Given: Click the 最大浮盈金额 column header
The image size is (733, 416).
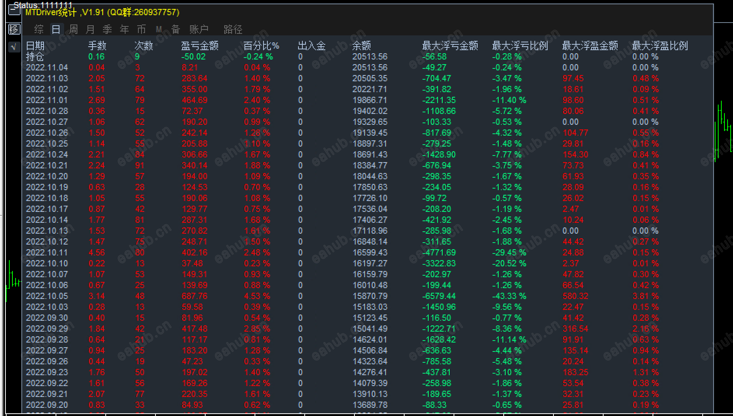Looking at the screenshot, I should (x=590, y=46).
